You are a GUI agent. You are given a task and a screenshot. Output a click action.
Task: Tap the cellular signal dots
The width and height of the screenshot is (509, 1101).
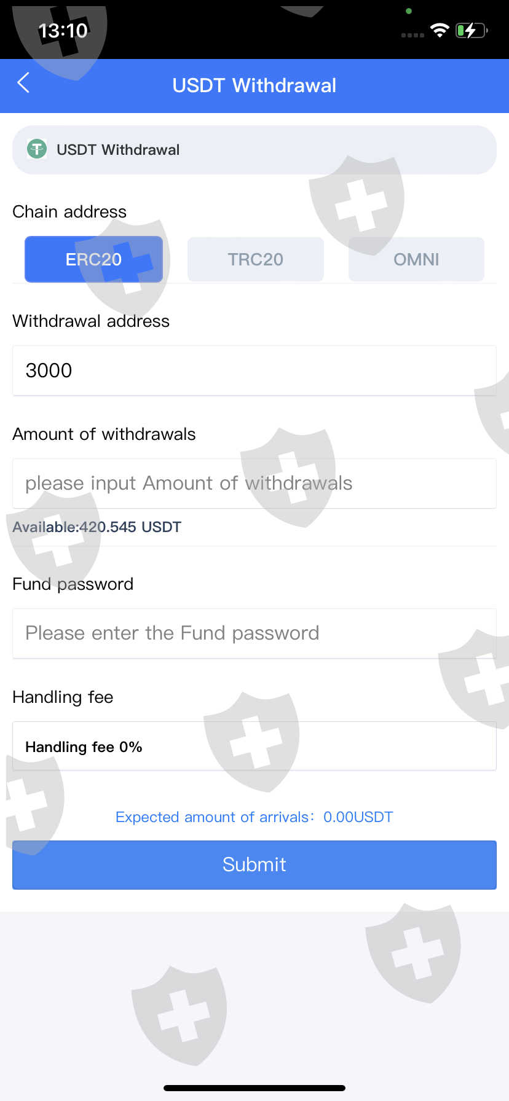(412, 35)
